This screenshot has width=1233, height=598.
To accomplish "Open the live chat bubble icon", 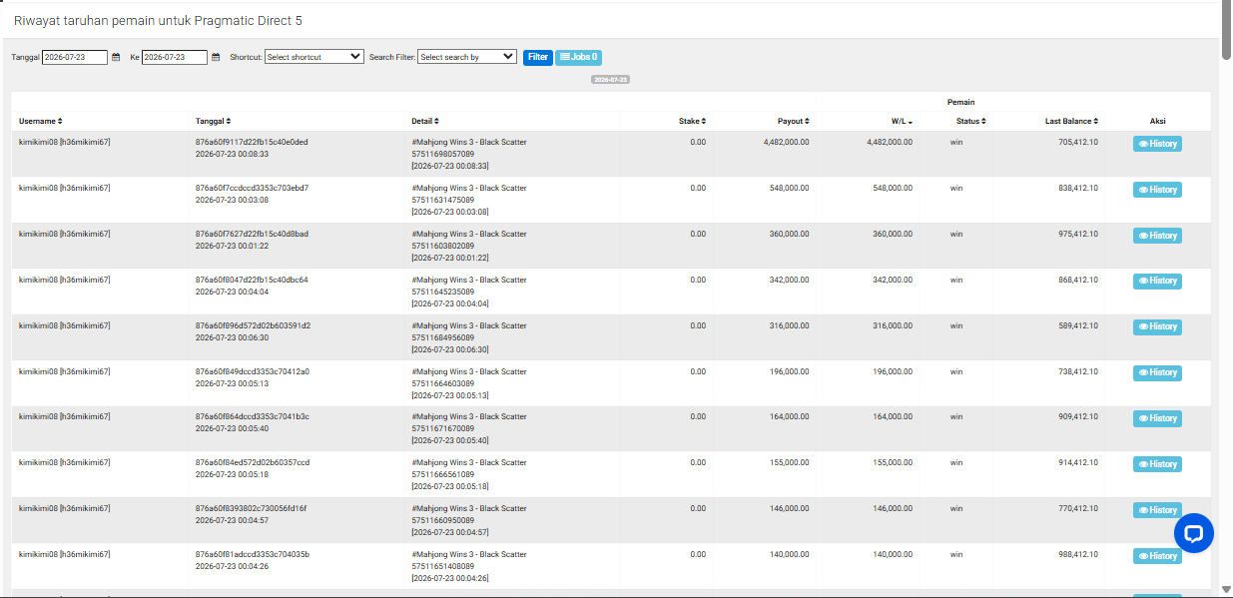I will [1193, 533].
